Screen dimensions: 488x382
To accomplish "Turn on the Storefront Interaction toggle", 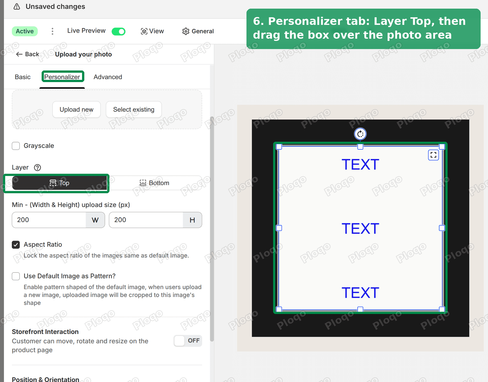I will click(x=188, y=341).
